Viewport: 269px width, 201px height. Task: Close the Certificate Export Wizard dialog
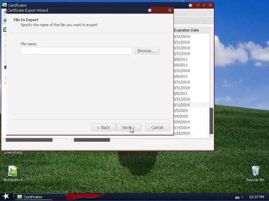coord(170,10)
